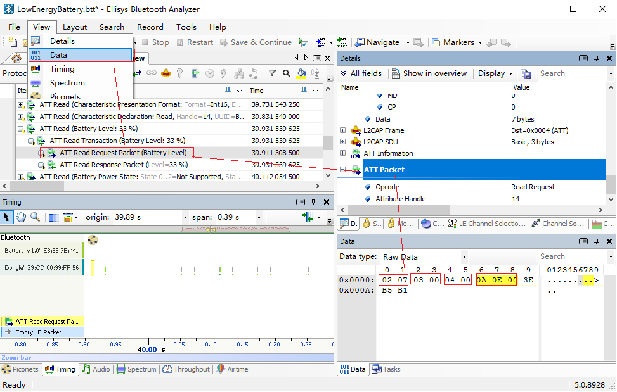Click the Stop record button

(155, 42)
